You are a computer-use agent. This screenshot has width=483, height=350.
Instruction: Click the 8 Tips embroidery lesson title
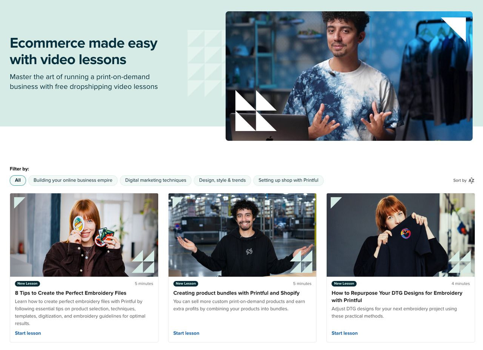[71, 293]
